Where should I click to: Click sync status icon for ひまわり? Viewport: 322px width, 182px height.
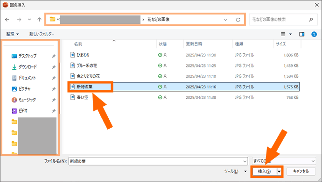point(160,55)
